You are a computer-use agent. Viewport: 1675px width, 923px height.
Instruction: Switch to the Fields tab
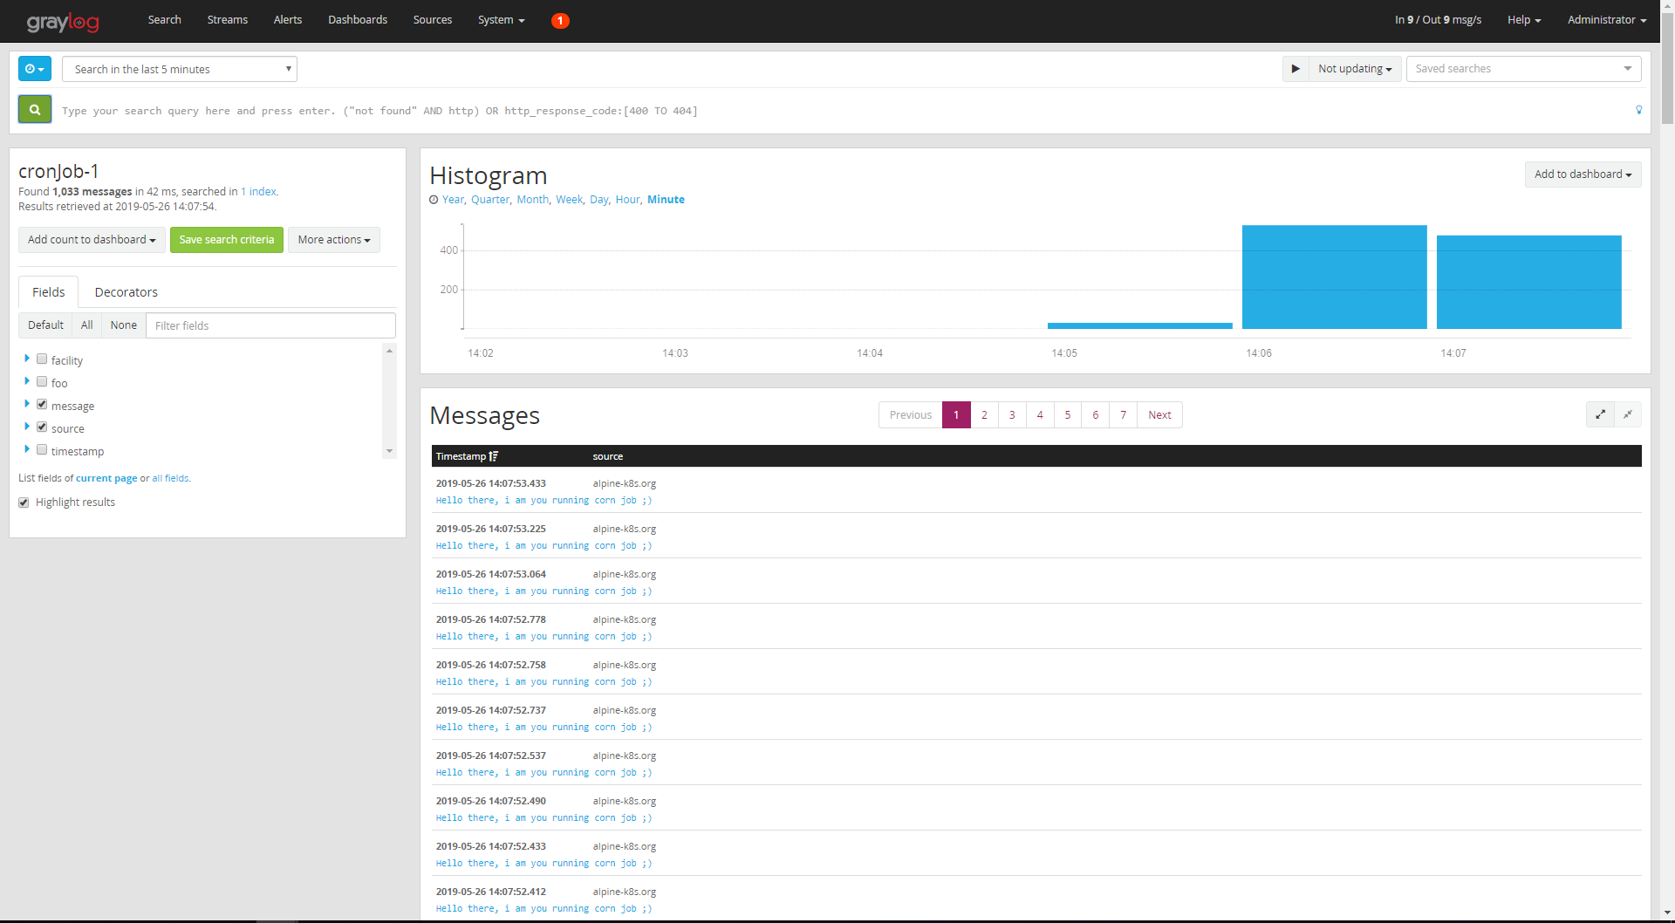tap(49, 292)
